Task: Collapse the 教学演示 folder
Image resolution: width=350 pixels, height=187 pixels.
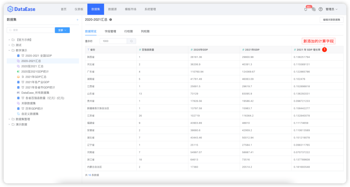Action: 9,50
